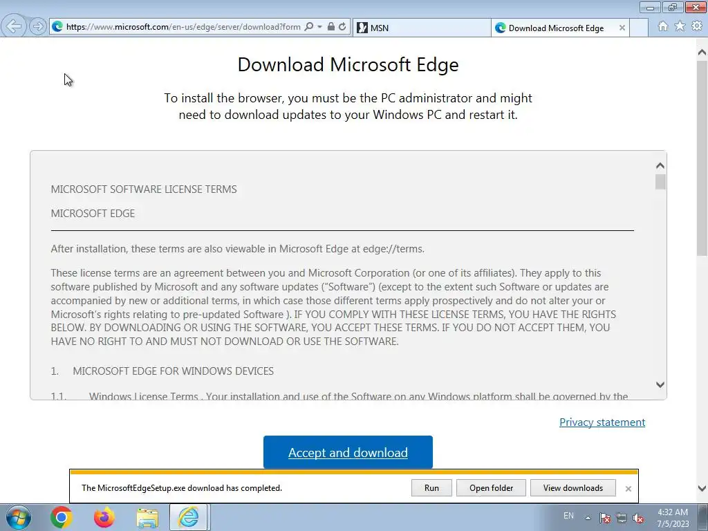Screen dimensions: 708x531
Task: Click the 'MICROSOFT EDGE' license heading
Action: pos(93,213)
